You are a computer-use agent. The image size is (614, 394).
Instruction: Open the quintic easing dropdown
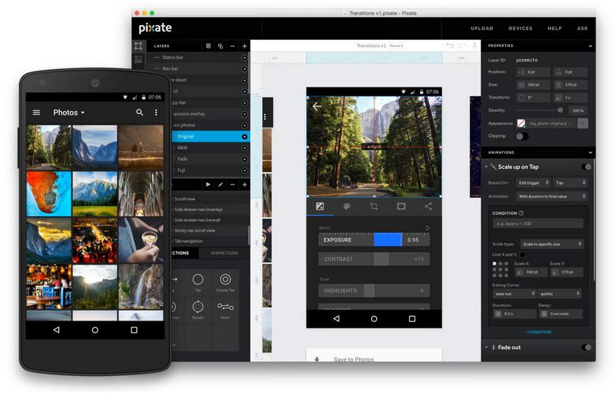pos(560,293)
